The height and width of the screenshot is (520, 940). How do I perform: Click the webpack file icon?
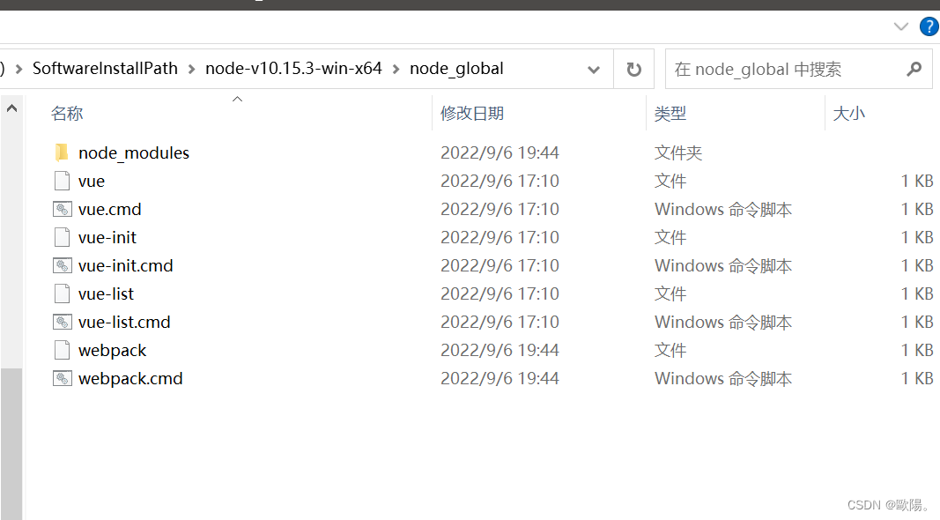pos(62,350)
